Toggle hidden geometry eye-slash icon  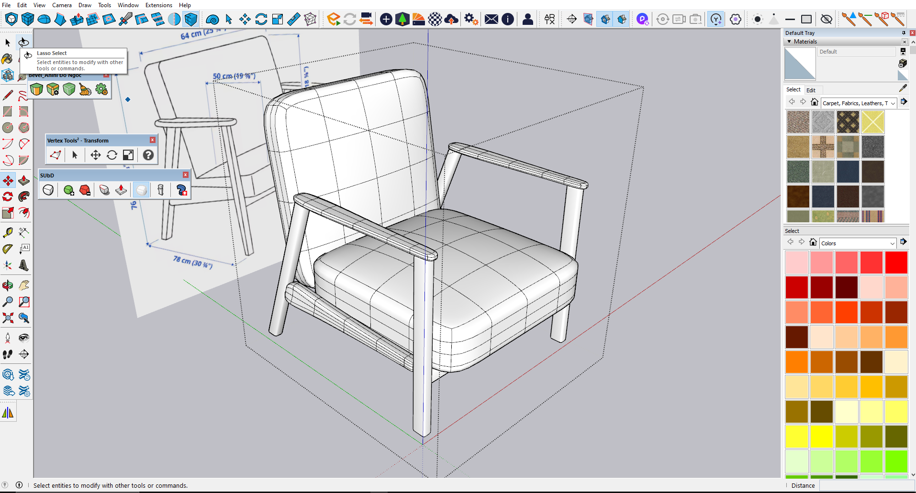(826, 19)
